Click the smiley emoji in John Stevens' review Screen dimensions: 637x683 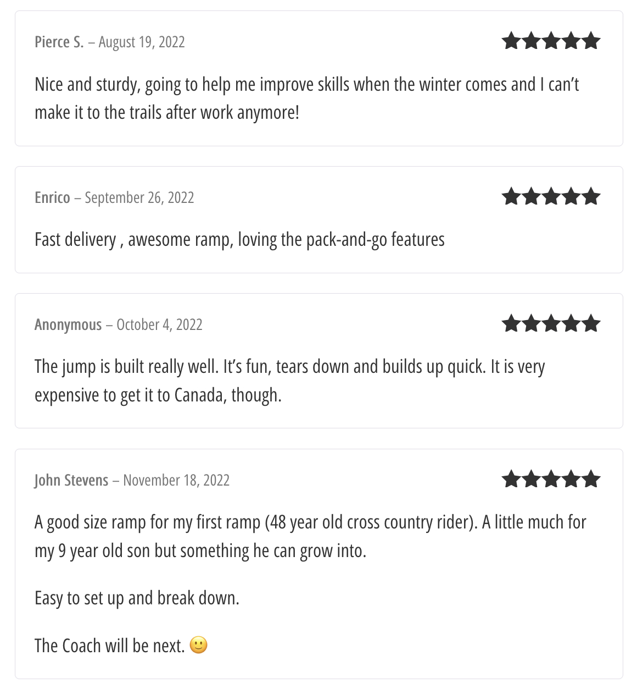click(x=199, y=645)
